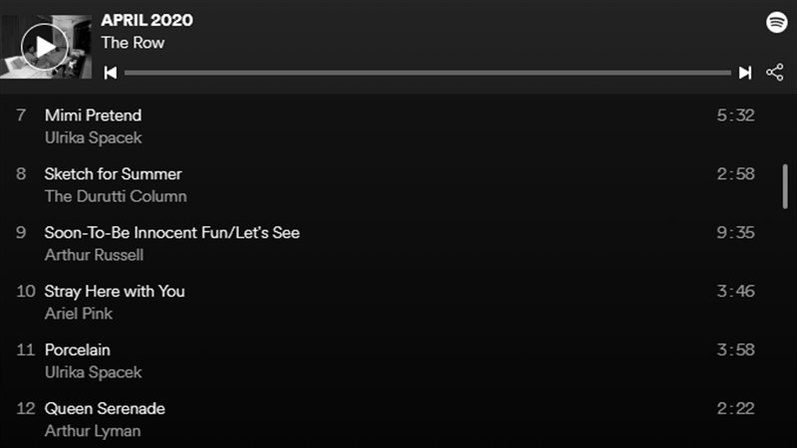Skip to the previous track
Screen dimensions: 797x448
111,73
